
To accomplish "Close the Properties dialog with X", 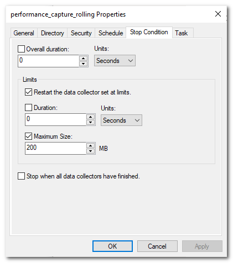I will (218, 14).
